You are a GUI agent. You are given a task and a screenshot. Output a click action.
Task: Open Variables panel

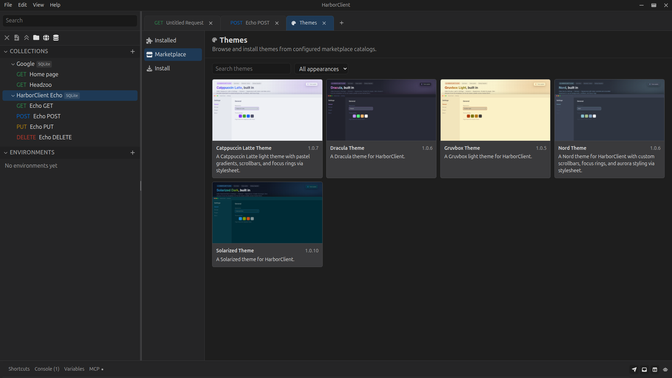(x=74, y=369)
